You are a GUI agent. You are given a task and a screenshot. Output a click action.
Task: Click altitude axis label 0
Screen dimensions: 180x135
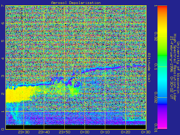[3, 129]
